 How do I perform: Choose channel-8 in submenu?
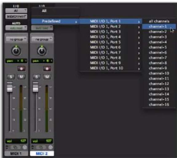pos(159,63)
